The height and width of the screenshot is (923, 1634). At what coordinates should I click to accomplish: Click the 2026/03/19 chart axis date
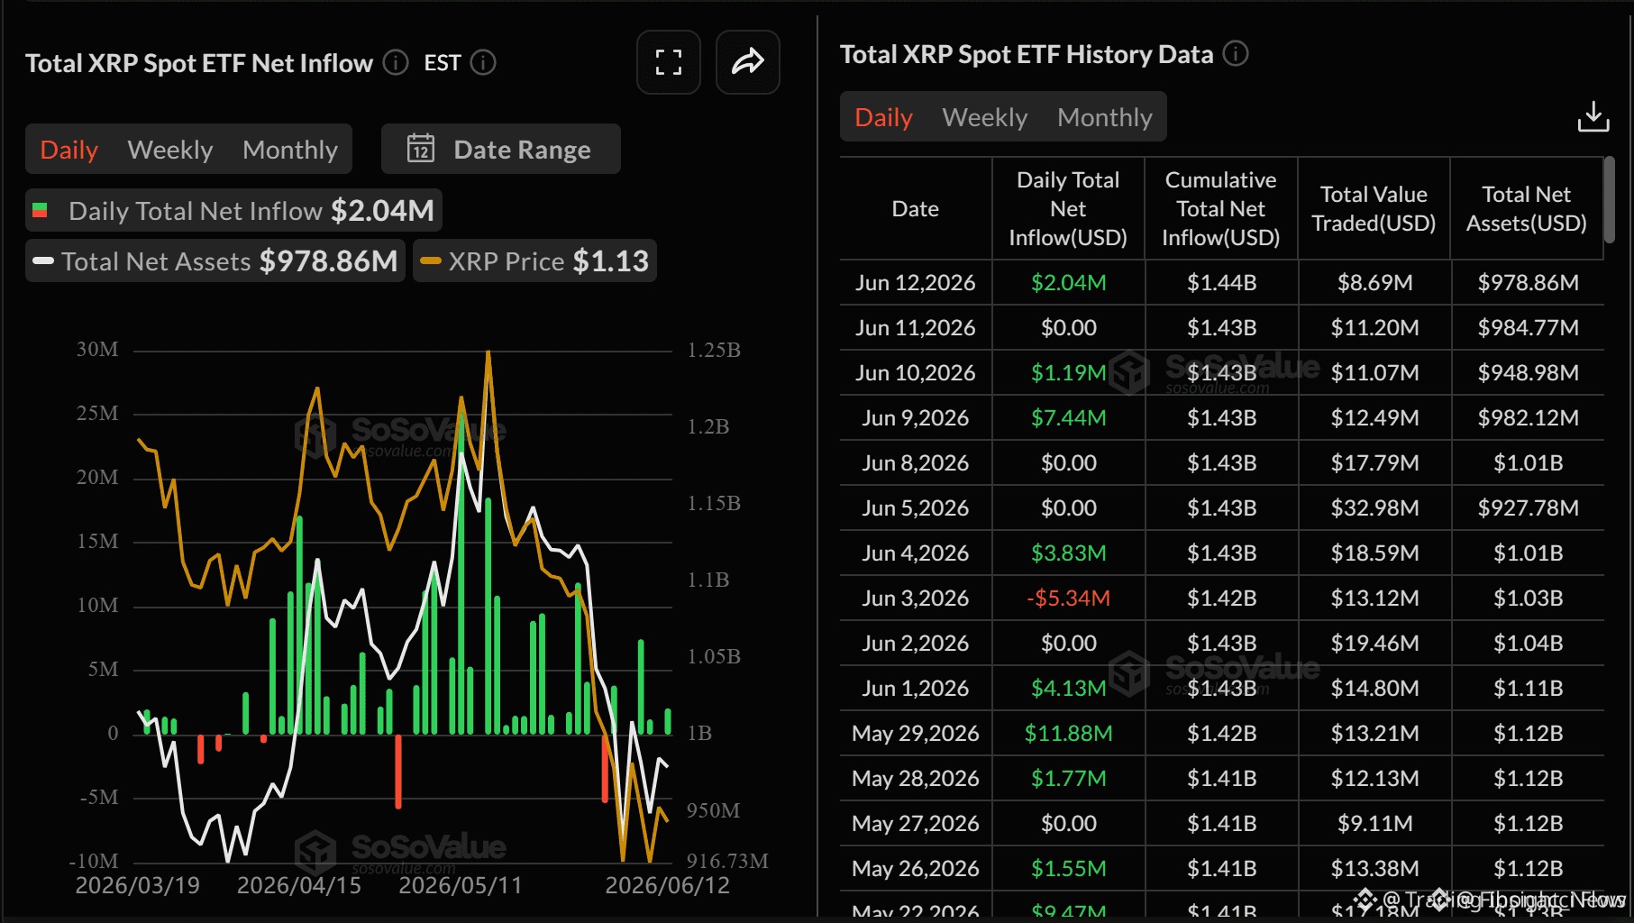coord(138,885)
